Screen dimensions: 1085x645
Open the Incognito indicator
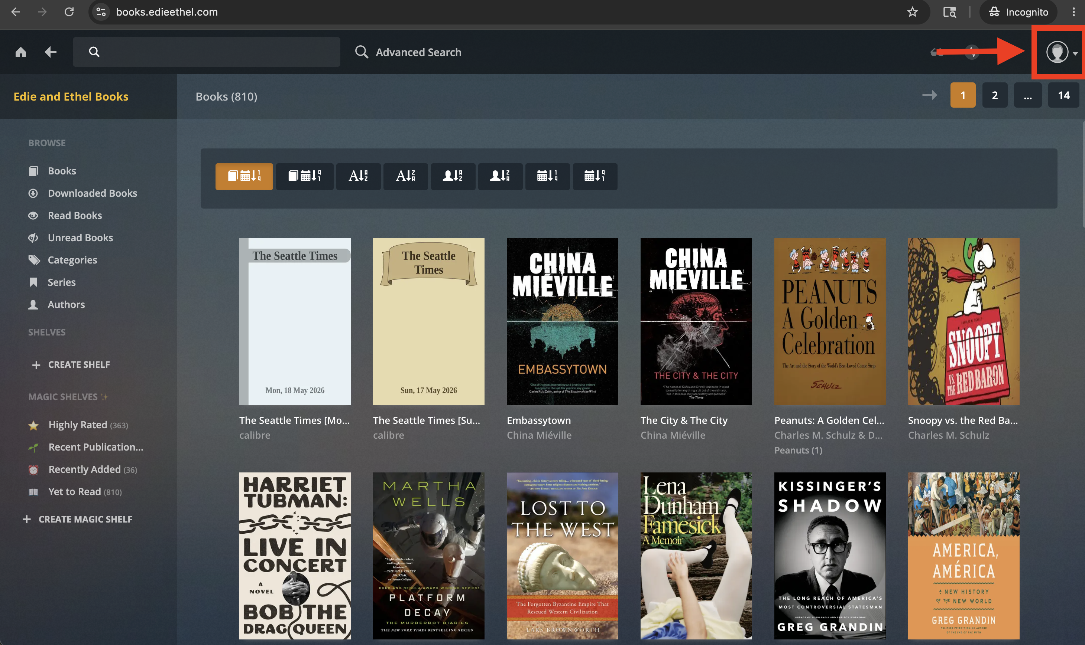pyautogui.click(x=1018, y=12)
